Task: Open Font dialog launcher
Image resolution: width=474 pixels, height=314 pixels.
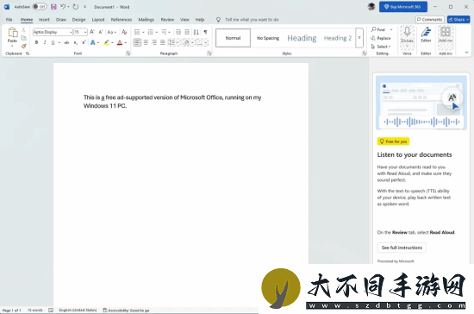Action: (x=128, y=53)
